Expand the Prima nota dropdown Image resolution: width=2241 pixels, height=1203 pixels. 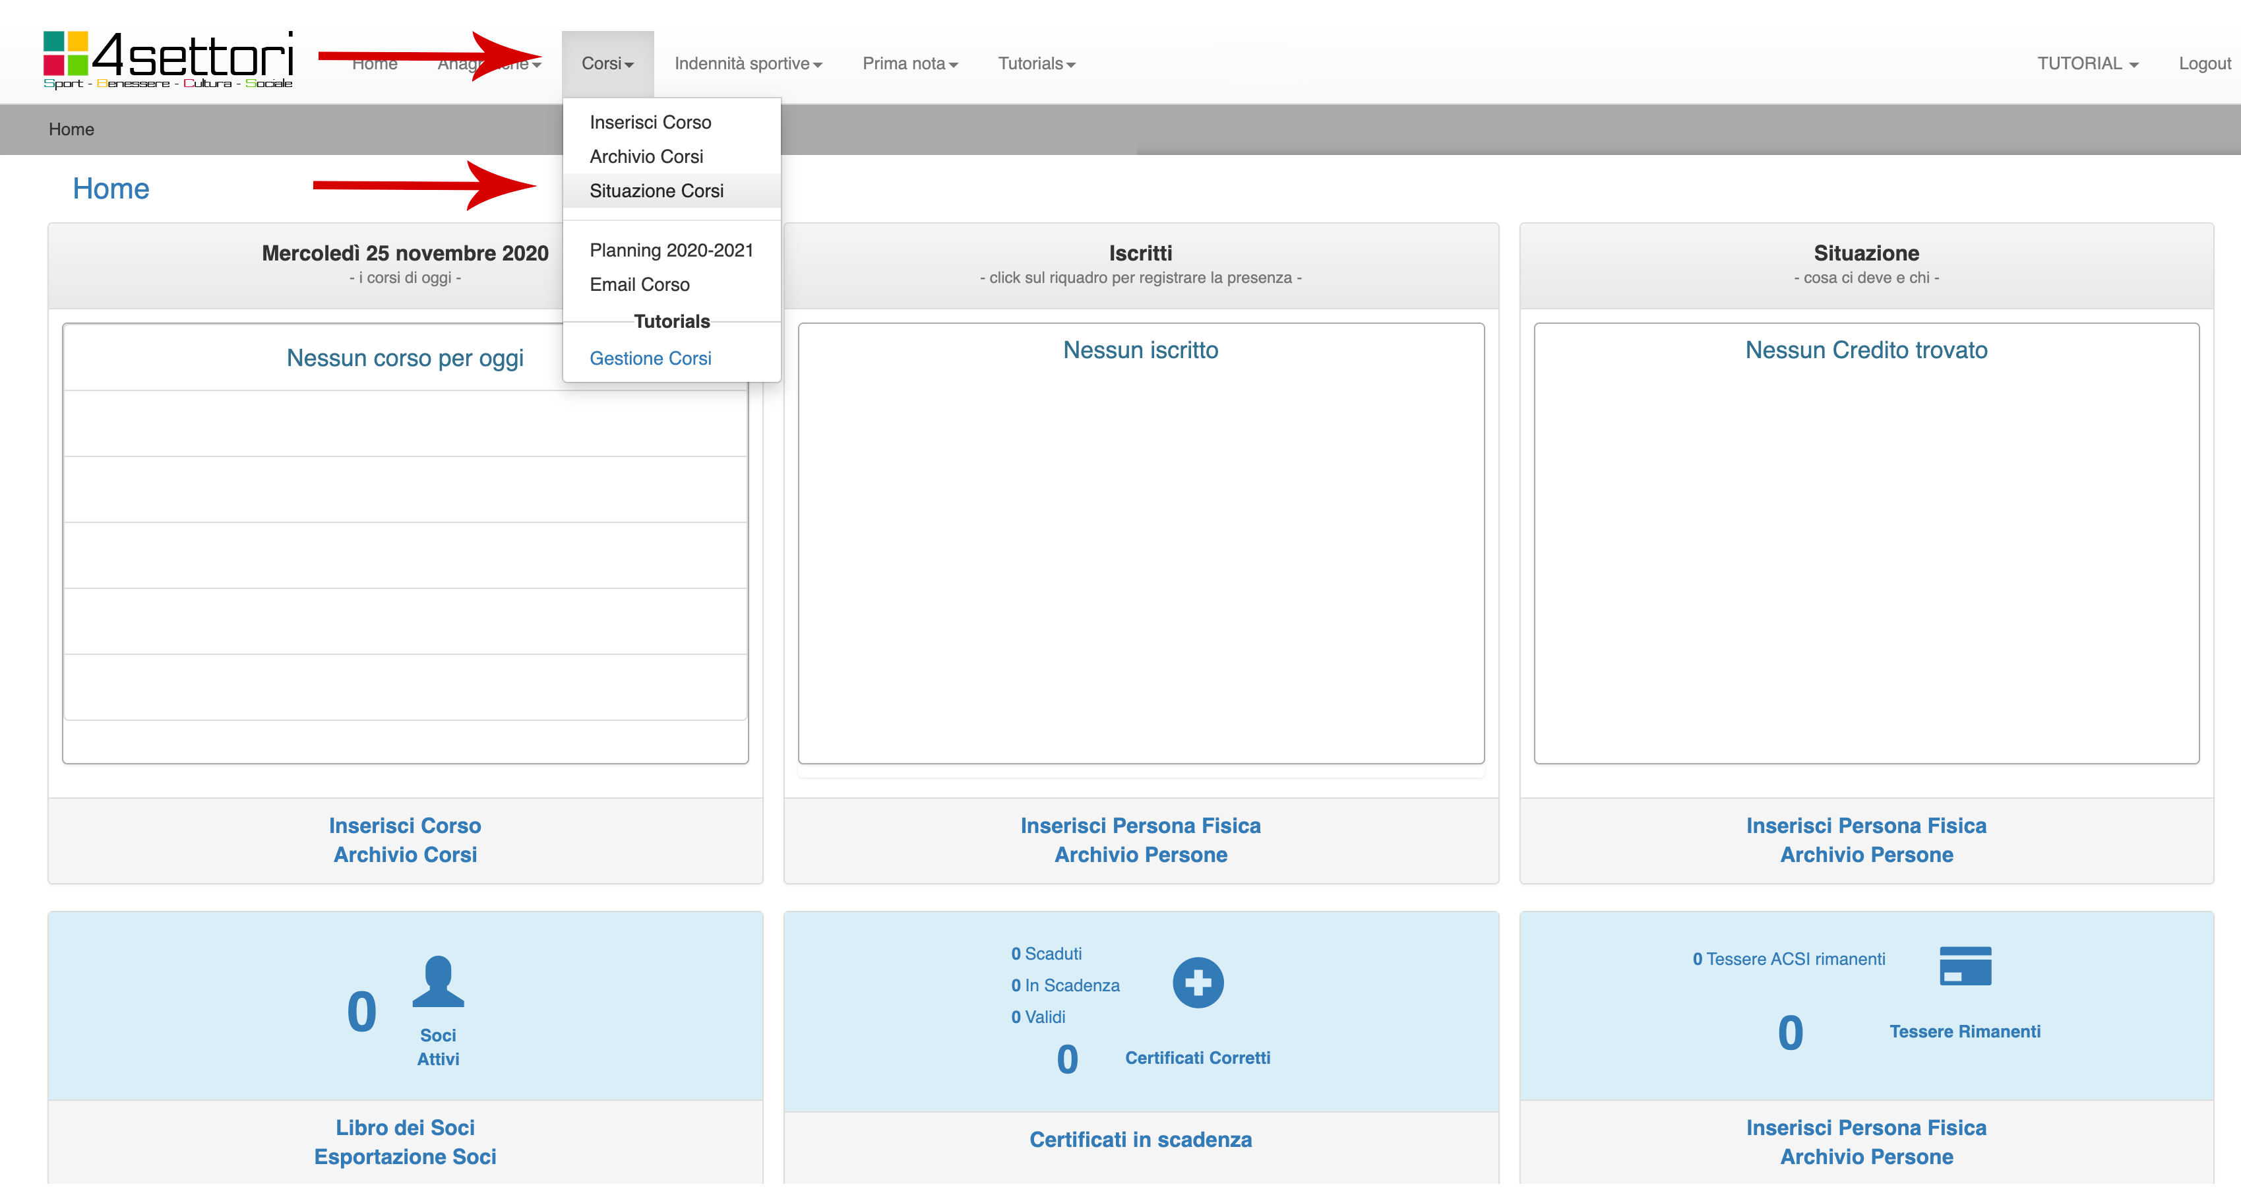tap(909, 63)
